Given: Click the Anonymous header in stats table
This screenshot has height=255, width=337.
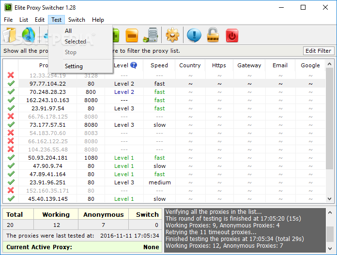Looking at the screenshot, I should 104,214.
